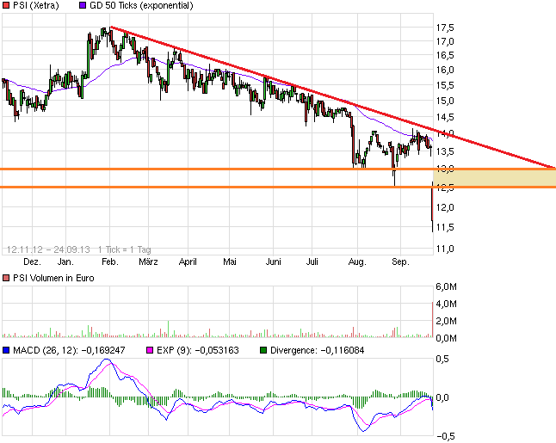The height and width of the screenshot is (443, 556).
Task: Click the 'Dez.' month label on time axis
Action: (x=30, y=261)
